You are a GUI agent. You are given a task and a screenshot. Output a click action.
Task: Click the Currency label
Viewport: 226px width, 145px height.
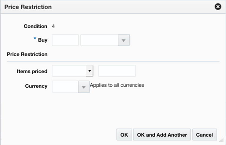[36, 86]
